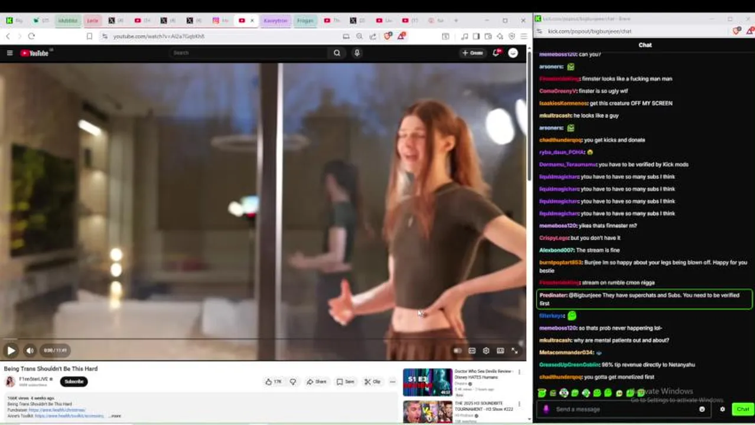Image resolution: width=755 pixels, height=425 pixels.
Task: Seek on the video progress bar
Action: coord(262,339)
